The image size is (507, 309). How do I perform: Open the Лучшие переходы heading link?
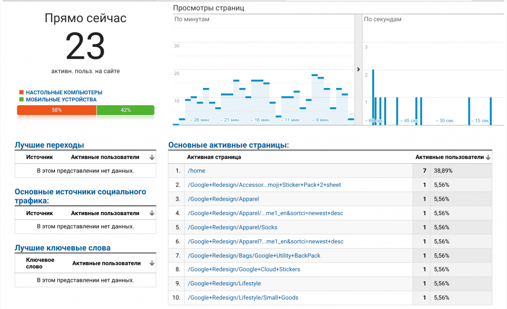pos(49,145)
